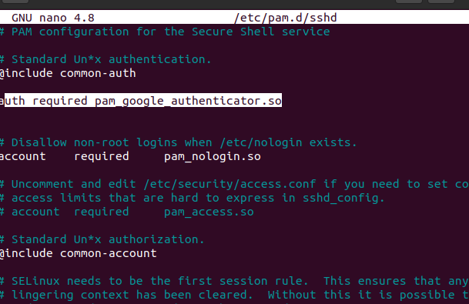
Task: Click the /etc/pam.d/sshd filename in title bar
Action: pos(286,18)
